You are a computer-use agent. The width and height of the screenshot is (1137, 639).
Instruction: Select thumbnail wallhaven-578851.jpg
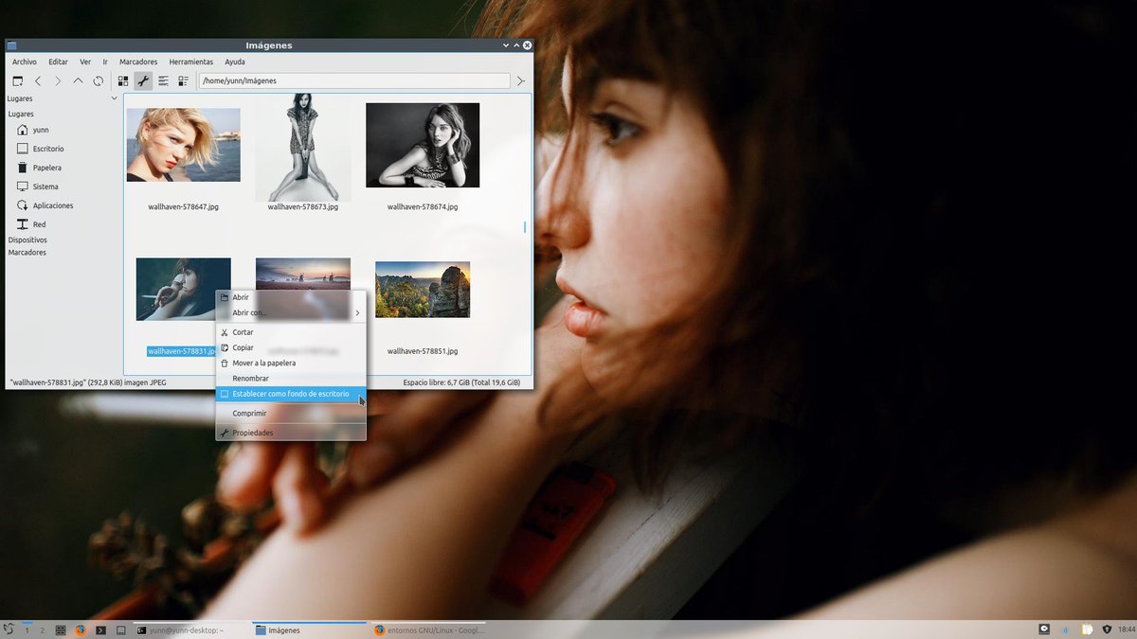click(x=423, y=290)
